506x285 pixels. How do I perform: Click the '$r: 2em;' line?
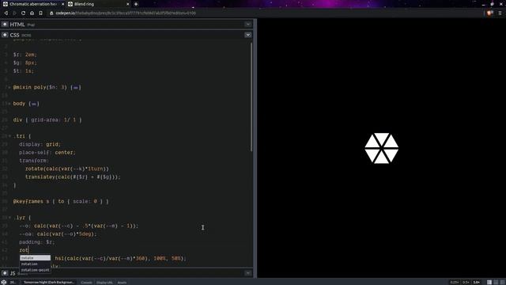point(25,55)
